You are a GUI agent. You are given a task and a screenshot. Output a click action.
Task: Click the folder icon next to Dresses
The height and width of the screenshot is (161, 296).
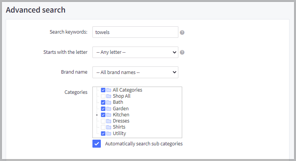108,121
